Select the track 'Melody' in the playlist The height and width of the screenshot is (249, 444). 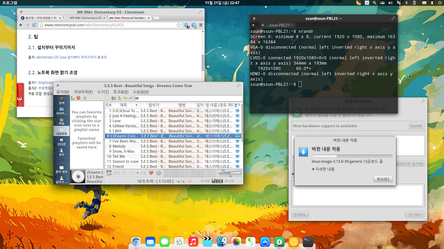119,146
